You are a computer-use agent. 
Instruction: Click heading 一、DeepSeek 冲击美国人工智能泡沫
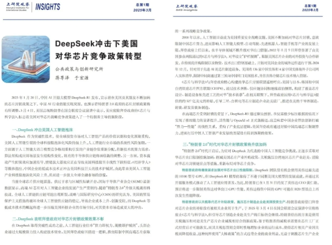(x=42, y=130)
